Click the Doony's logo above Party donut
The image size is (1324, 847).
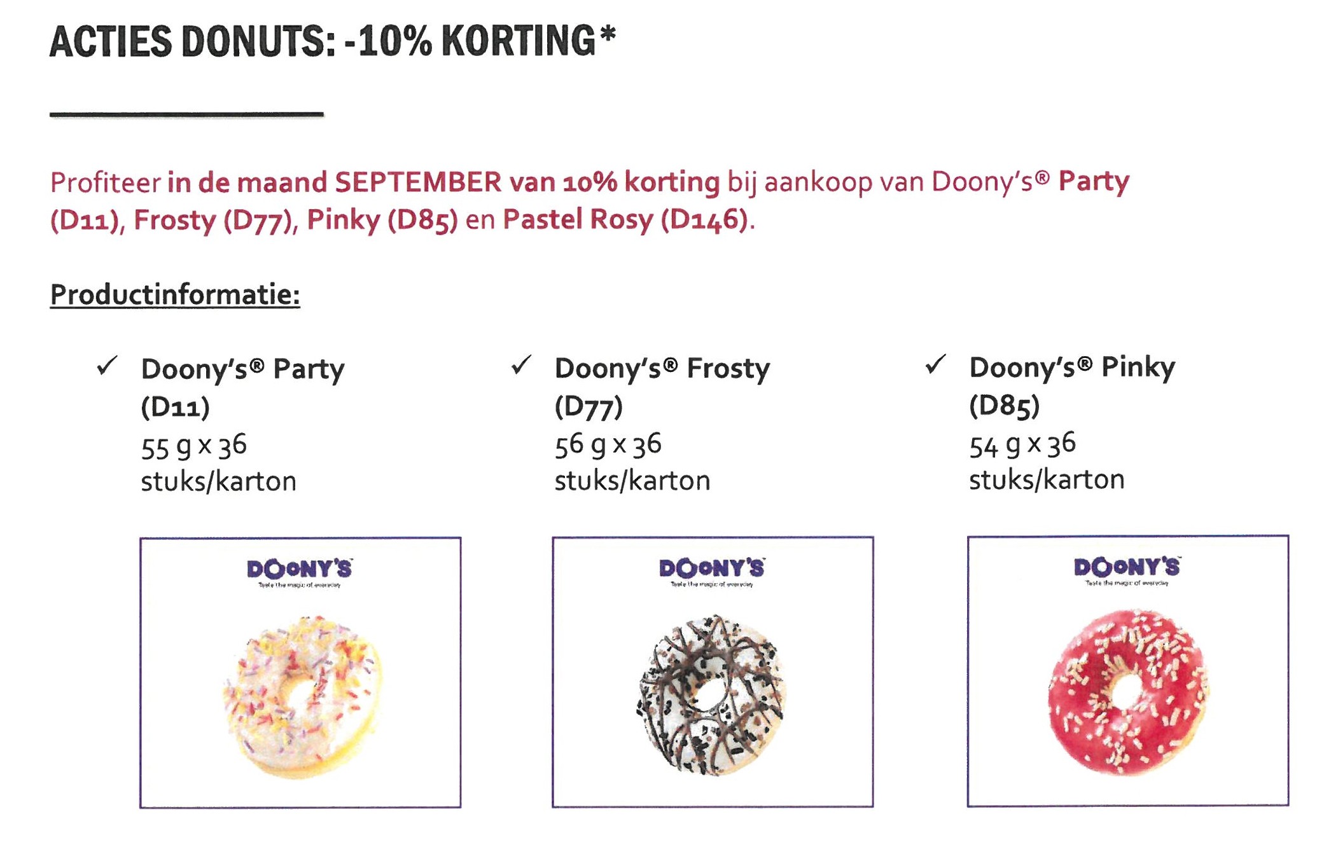300,572
